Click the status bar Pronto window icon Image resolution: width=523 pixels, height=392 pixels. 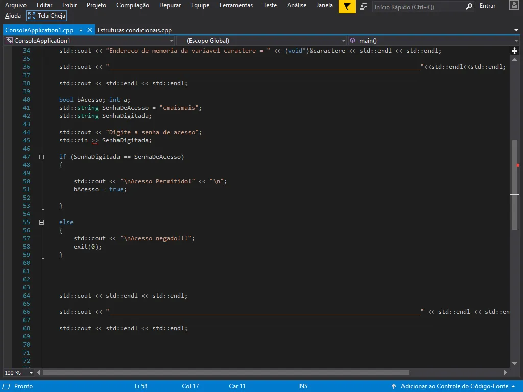click(7, 386)
